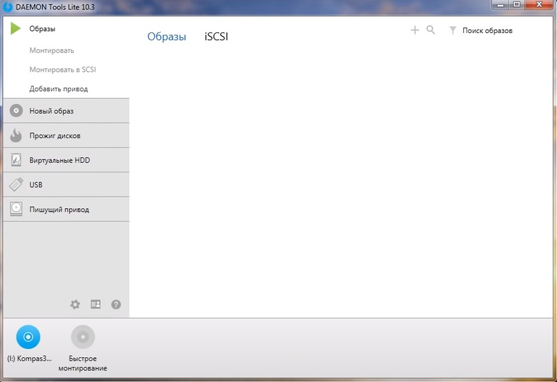The image size is (557, 382).
Task: Click the green play Images icon
Action: click(x=16, y=28)
